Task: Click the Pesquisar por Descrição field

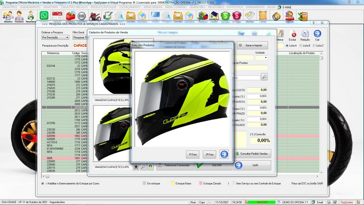Action: pyautogui.click(x=80, y=46)
